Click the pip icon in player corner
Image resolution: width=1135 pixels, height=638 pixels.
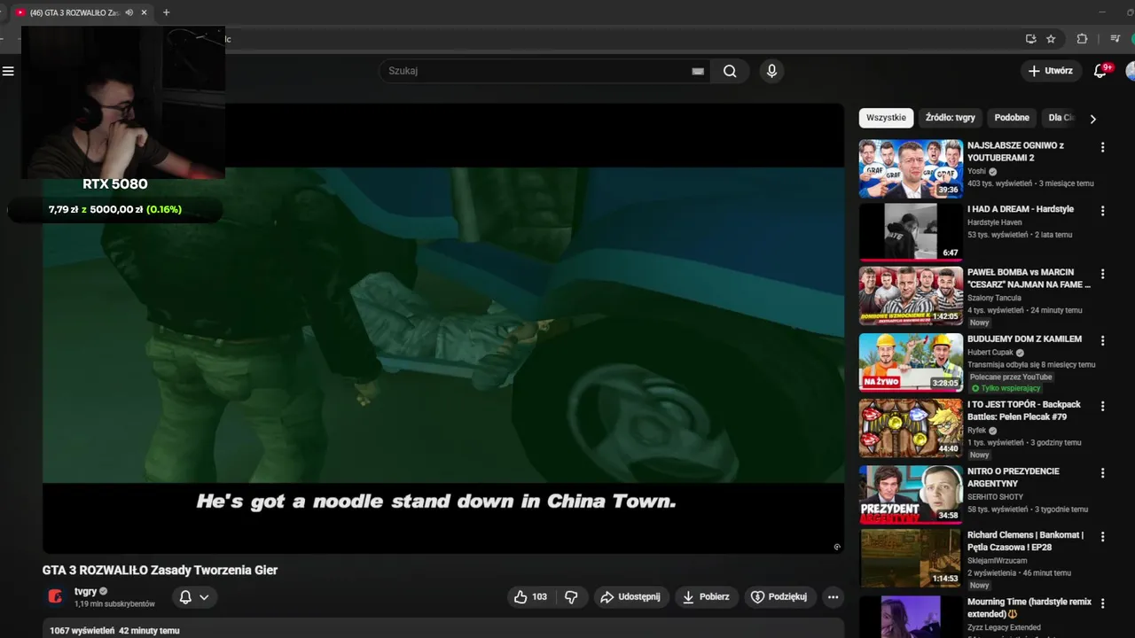pyautogui.click(x=837, y=547)
